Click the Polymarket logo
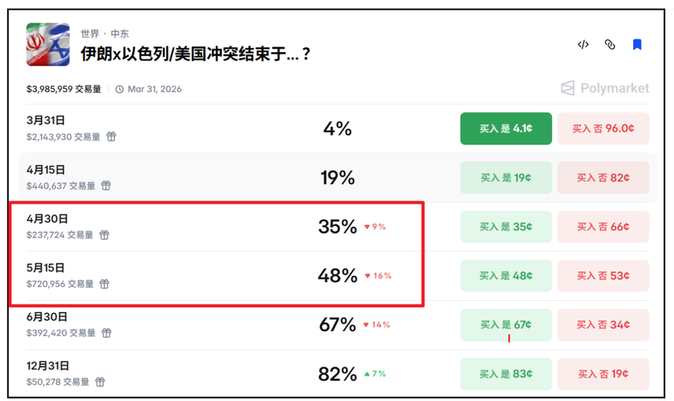 coord(604,88)
